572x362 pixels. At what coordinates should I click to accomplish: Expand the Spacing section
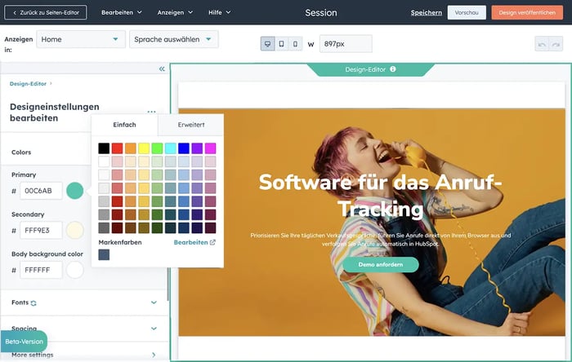pyautogui.click(x=84, y=329)
